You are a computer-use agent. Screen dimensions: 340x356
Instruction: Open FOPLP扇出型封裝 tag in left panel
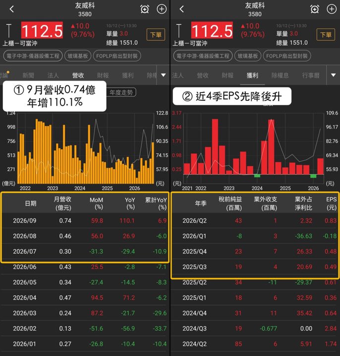pyautogui.click(x=117, y=56)
